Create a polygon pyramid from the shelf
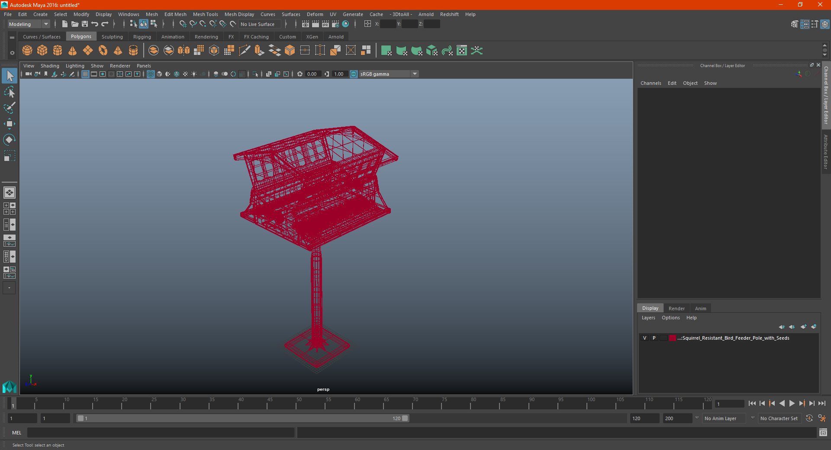 point(118,51)
